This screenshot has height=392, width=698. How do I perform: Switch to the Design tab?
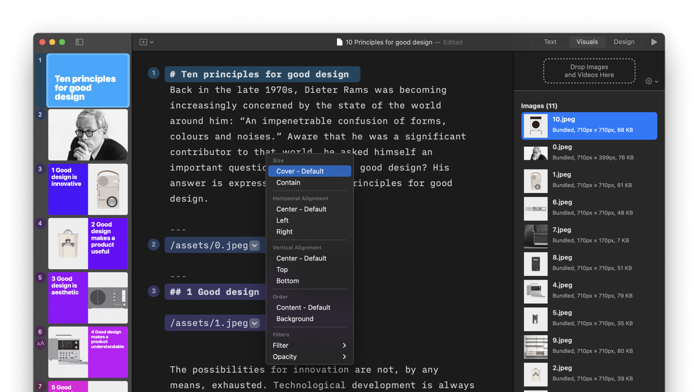pyautogui.click(x=624, y=42)
